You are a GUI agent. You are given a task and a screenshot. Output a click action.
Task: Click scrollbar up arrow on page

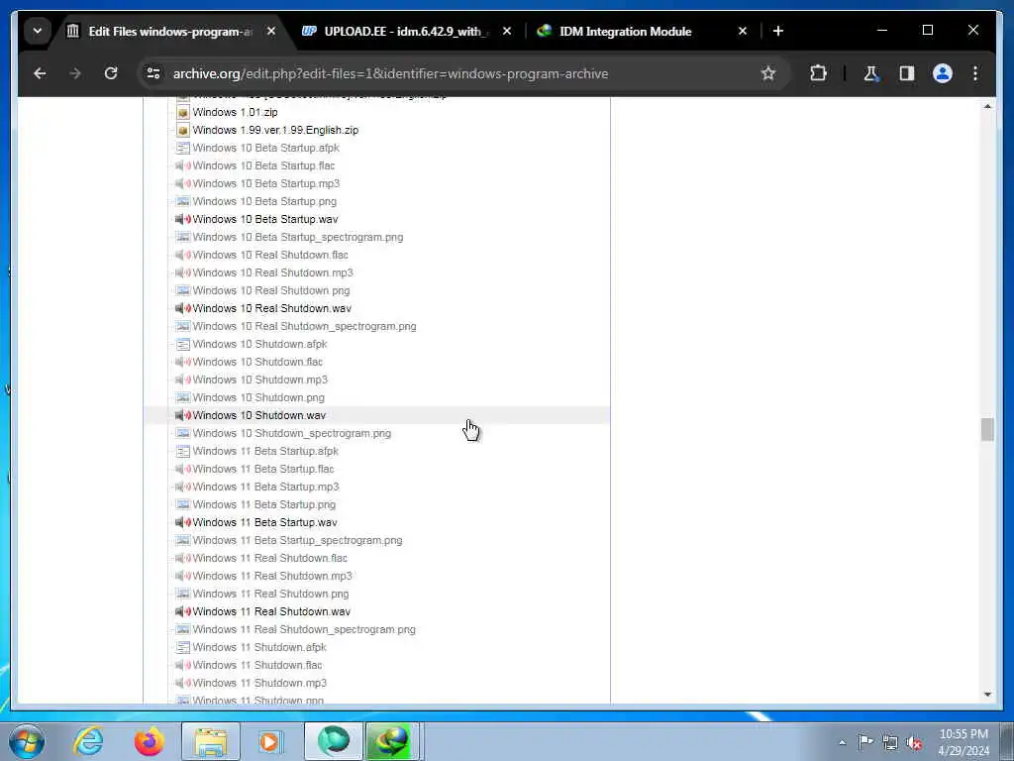[987, 106]
